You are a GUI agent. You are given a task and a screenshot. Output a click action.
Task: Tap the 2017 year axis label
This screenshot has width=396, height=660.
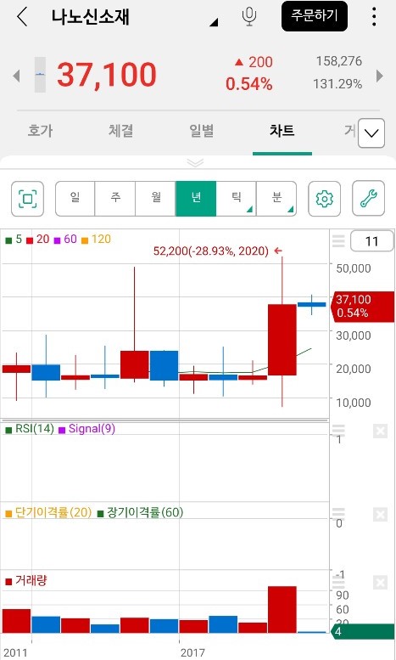click(x=192, y=653)
